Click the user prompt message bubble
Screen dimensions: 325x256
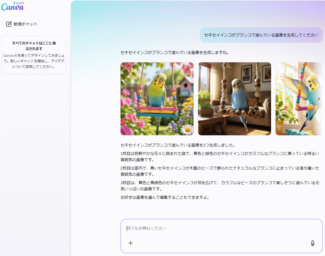point(261,35)
